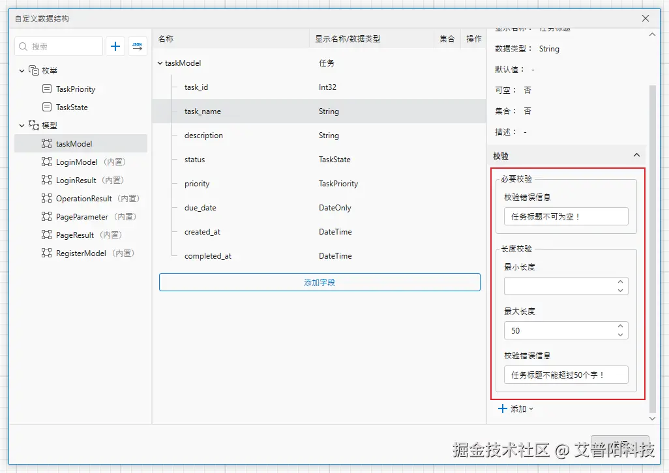Screen dimensions: 669x473
Task: Click the 集合 column header
Action: click(447, 39)
